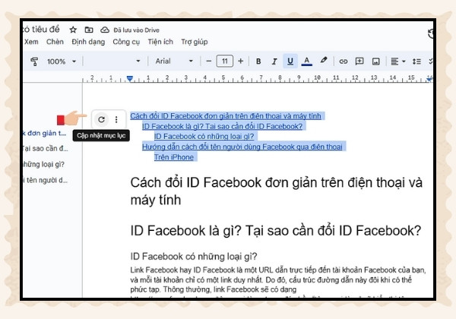Click the line spacing icon
Viewport: 456px width, 319px height.
pyautogui.click(x=416, y=62)
